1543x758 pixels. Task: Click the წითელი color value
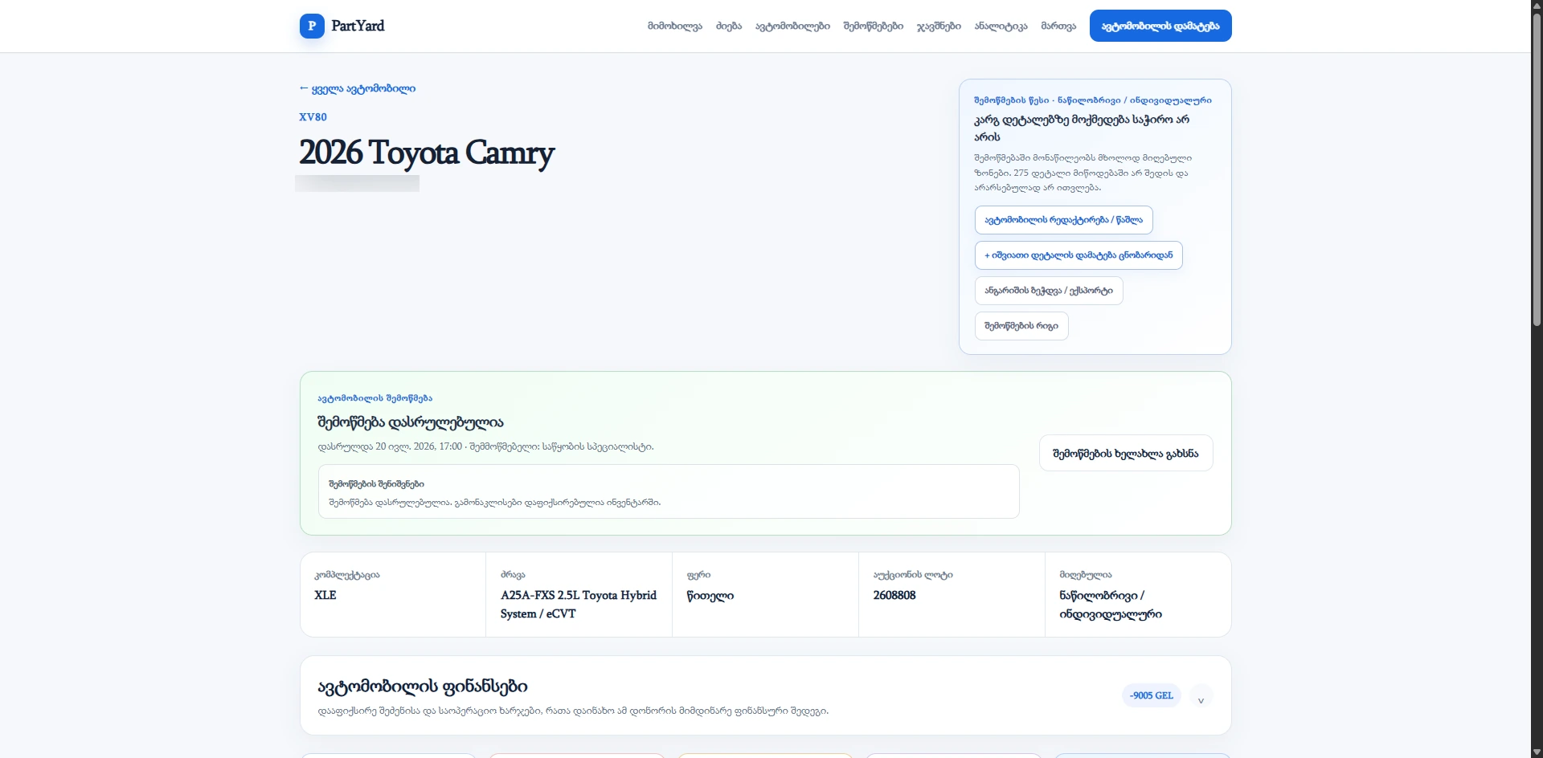[710, 596]
